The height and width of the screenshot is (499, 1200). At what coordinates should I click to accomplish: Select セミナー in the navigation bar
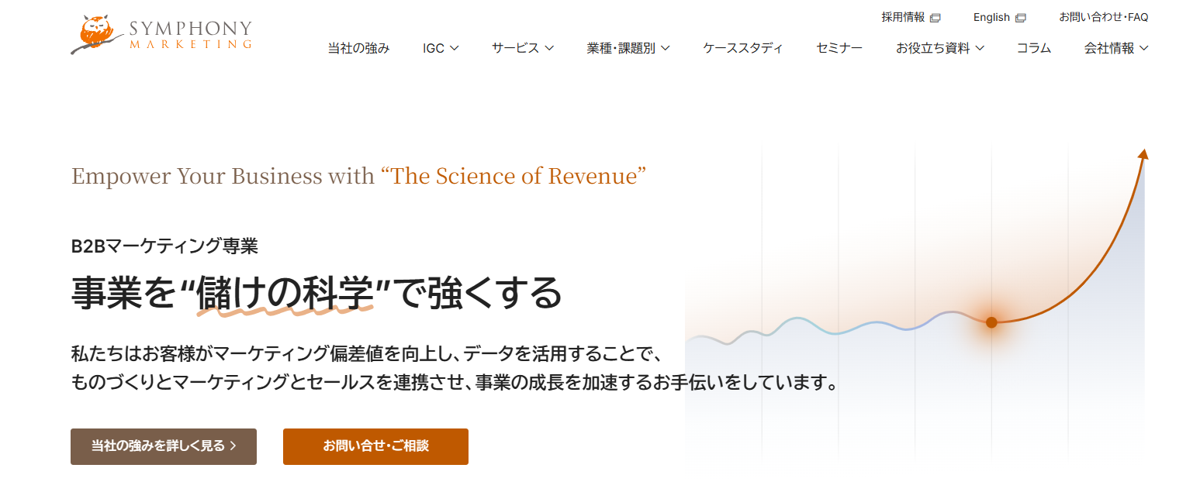839,48
